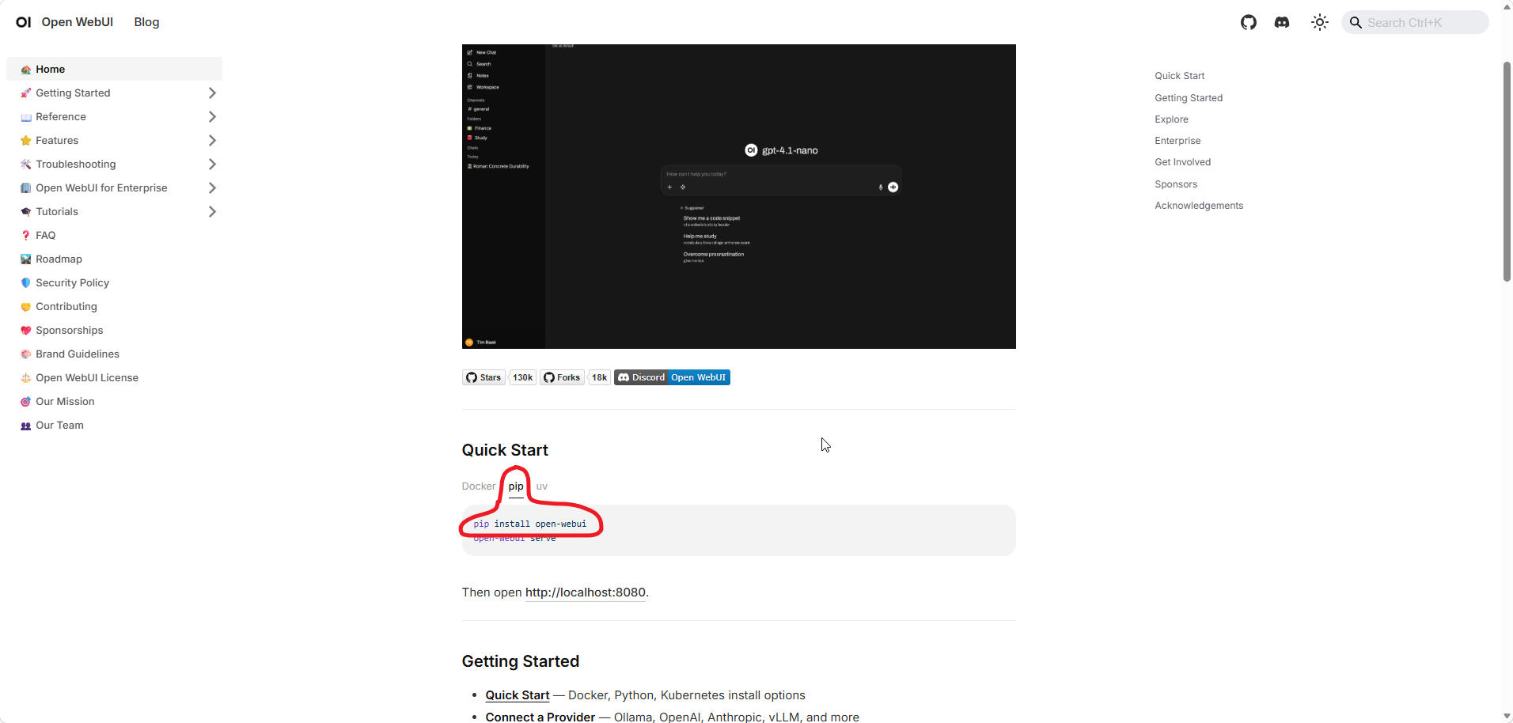Jump to Get Involved in contents

click(x=1182, y=162)
